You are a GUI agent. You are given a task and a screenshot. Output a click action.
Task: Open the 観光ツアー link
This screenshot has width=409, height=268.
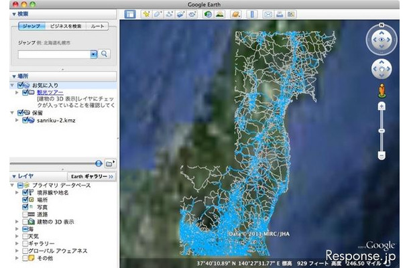click(x=50, y=92)
